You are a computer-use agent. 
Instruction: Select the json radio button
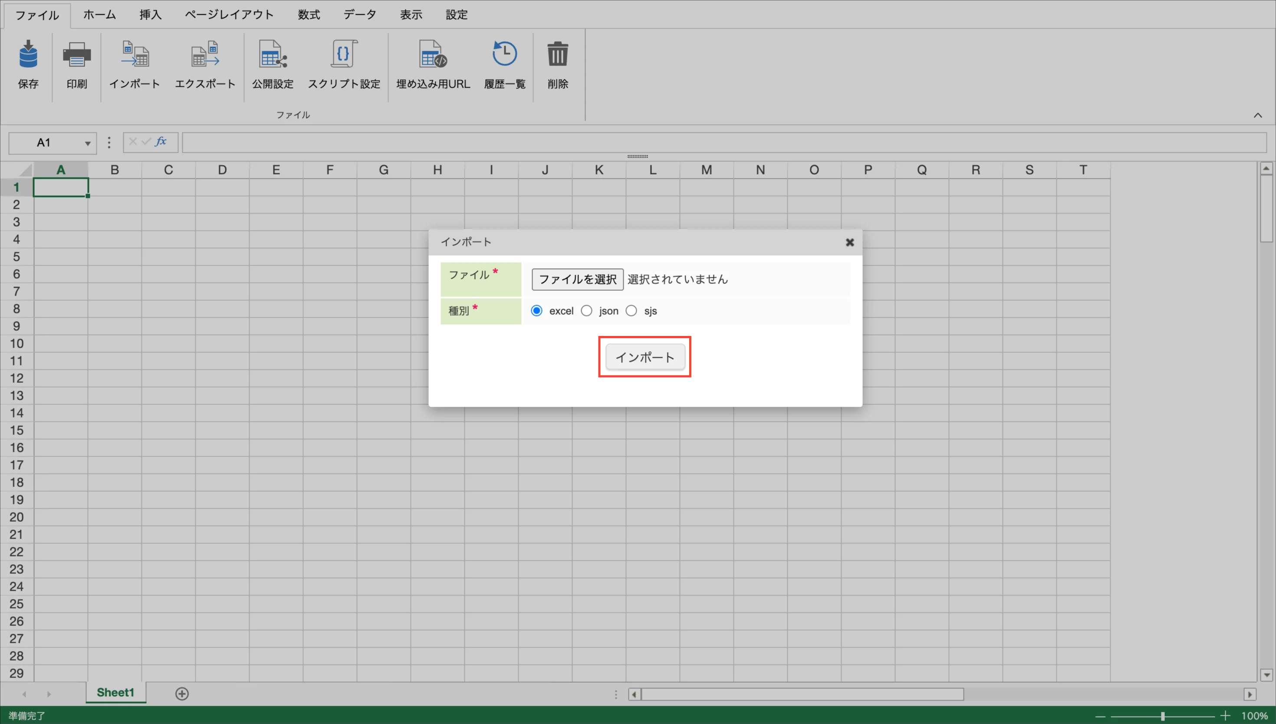[x=586, y=311]
